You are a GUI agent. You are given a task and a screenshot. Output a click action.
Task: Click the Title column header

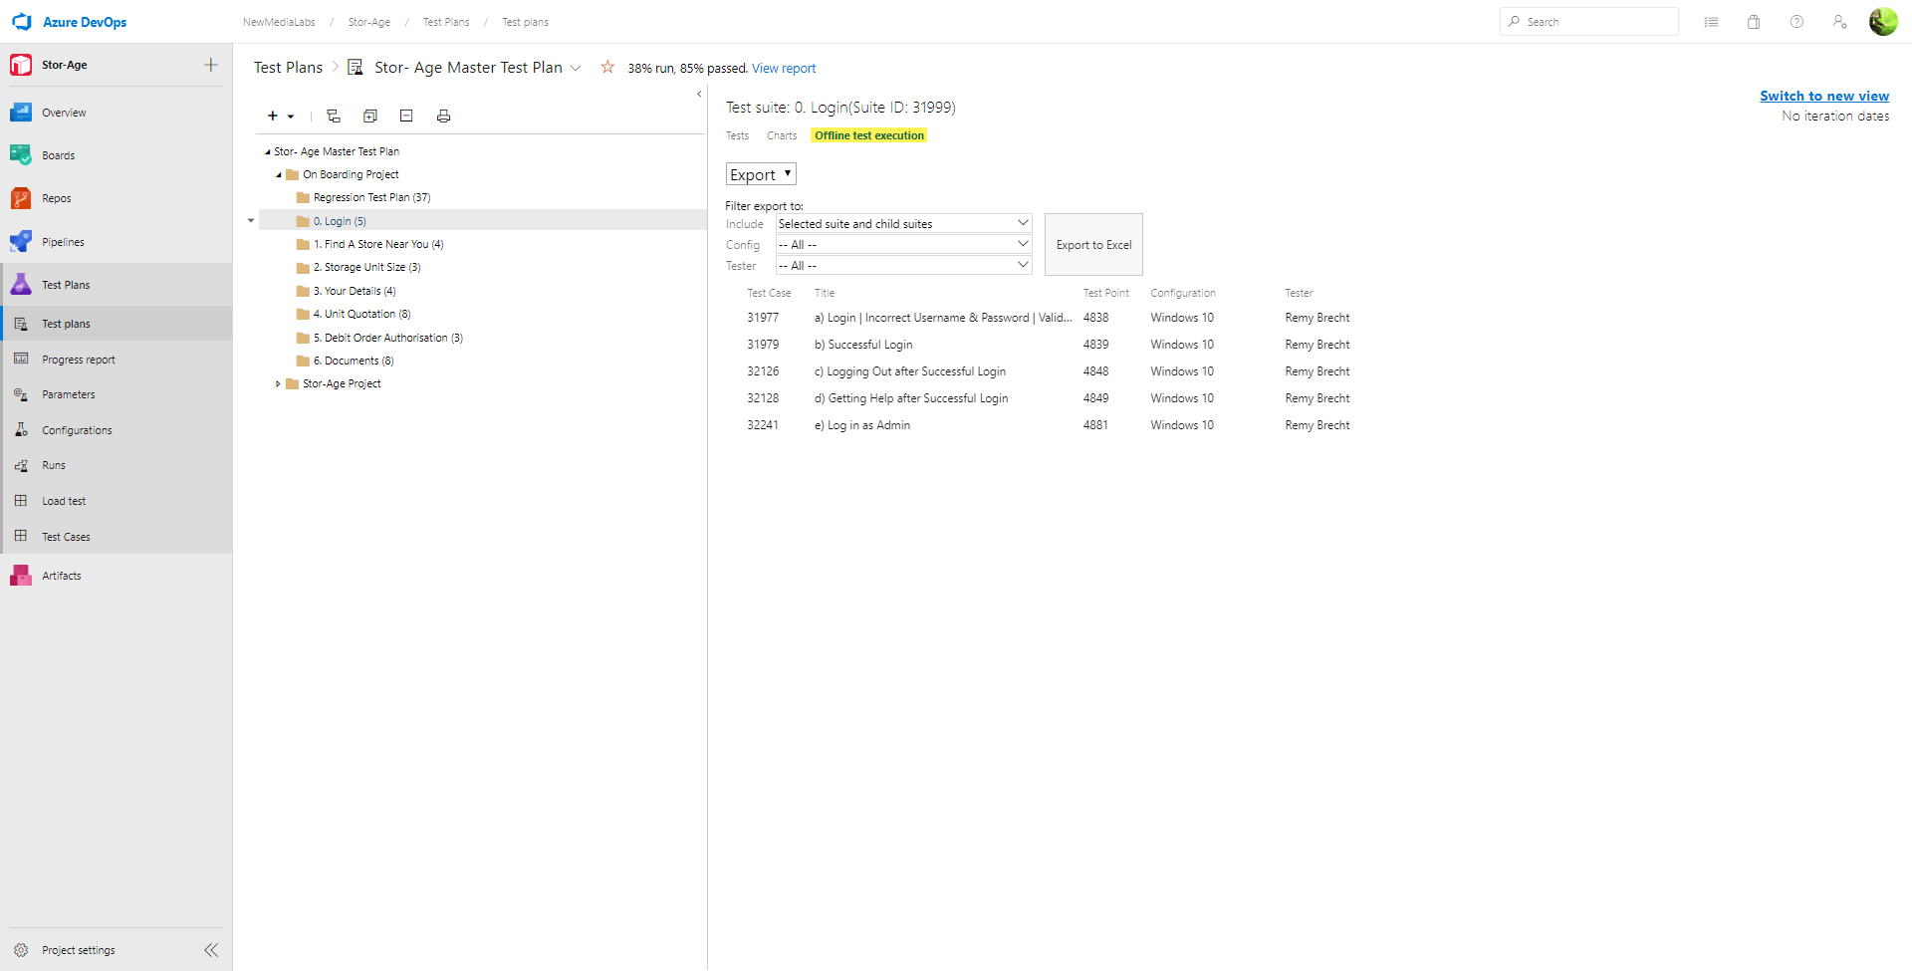coord(825,293)
